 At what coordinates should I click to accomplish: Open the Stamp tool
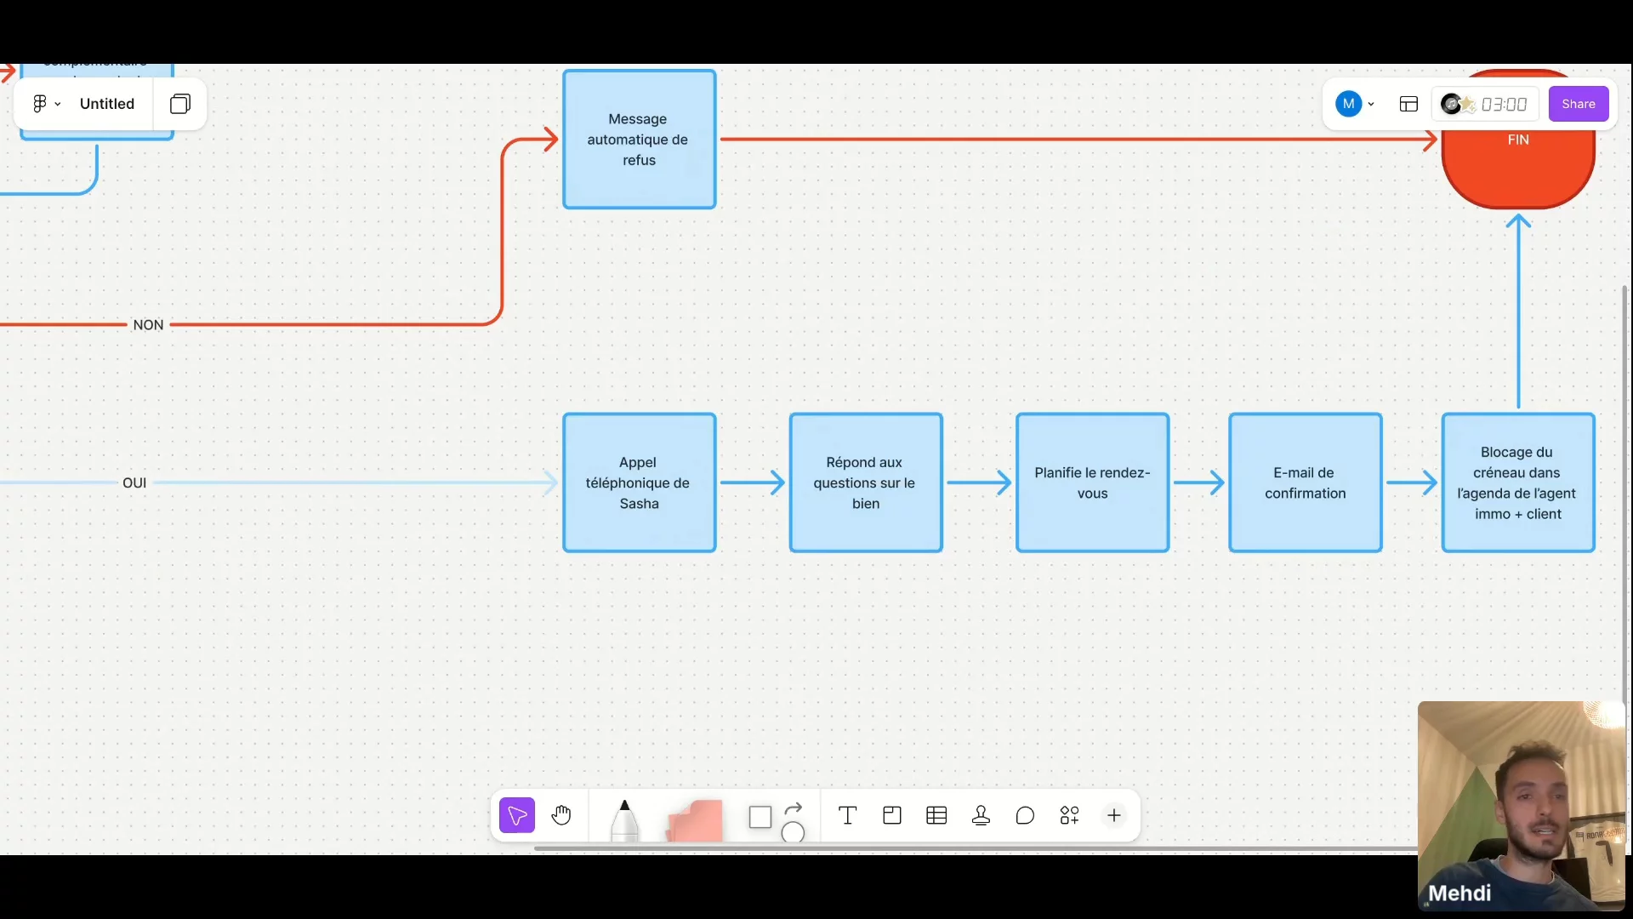pos(981,815)
